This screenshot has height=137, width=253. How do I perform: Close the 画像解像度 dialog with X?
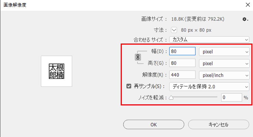tap(248, 5)
